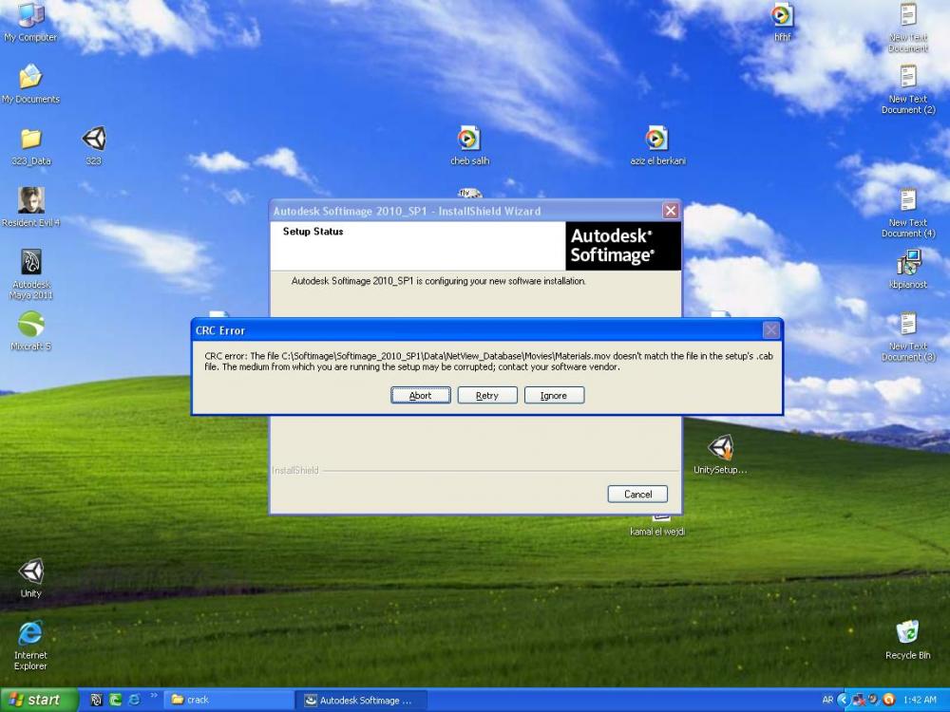Select the aziz el berkani media file
Screen dimensions: 950x712
pyautogui.click(x=657, y=146)
